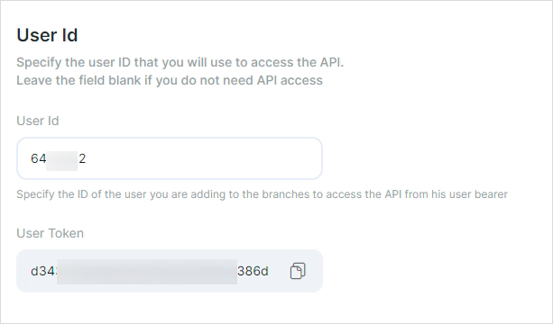Focus the User Id input field
This screenshot has width=553, height=324.
170,158
